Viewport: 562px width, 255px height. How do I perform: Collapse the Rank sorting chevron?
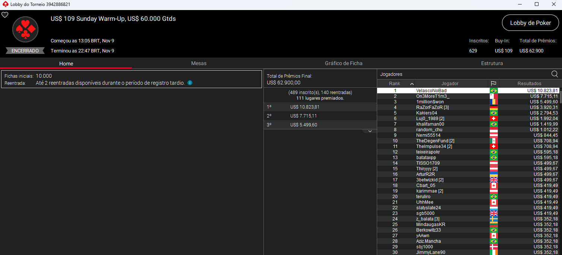(x=411, y=83)
